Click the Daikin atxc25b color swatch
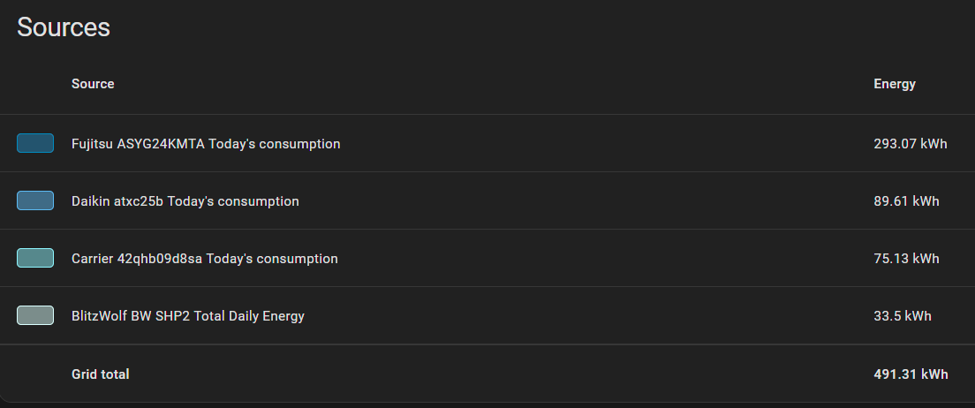 tap(34, 200)
